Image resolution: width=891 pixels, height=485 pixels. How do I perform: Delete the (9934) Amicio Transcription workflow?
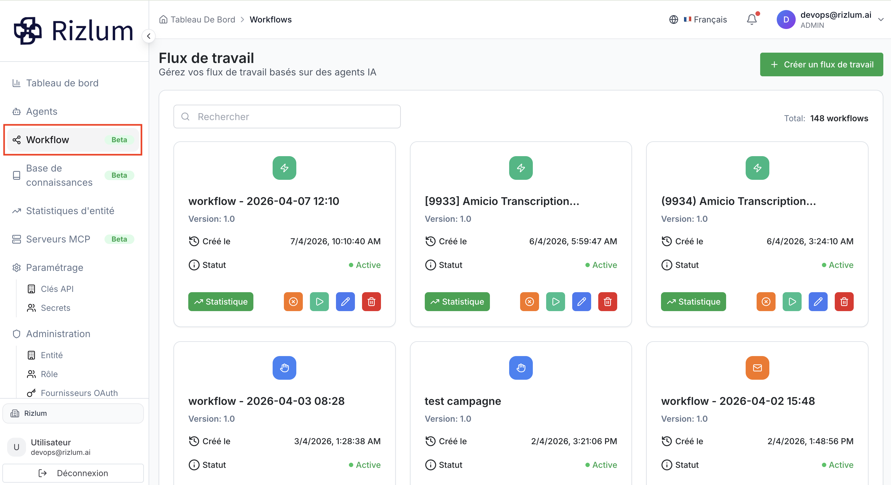pos(844,302)
